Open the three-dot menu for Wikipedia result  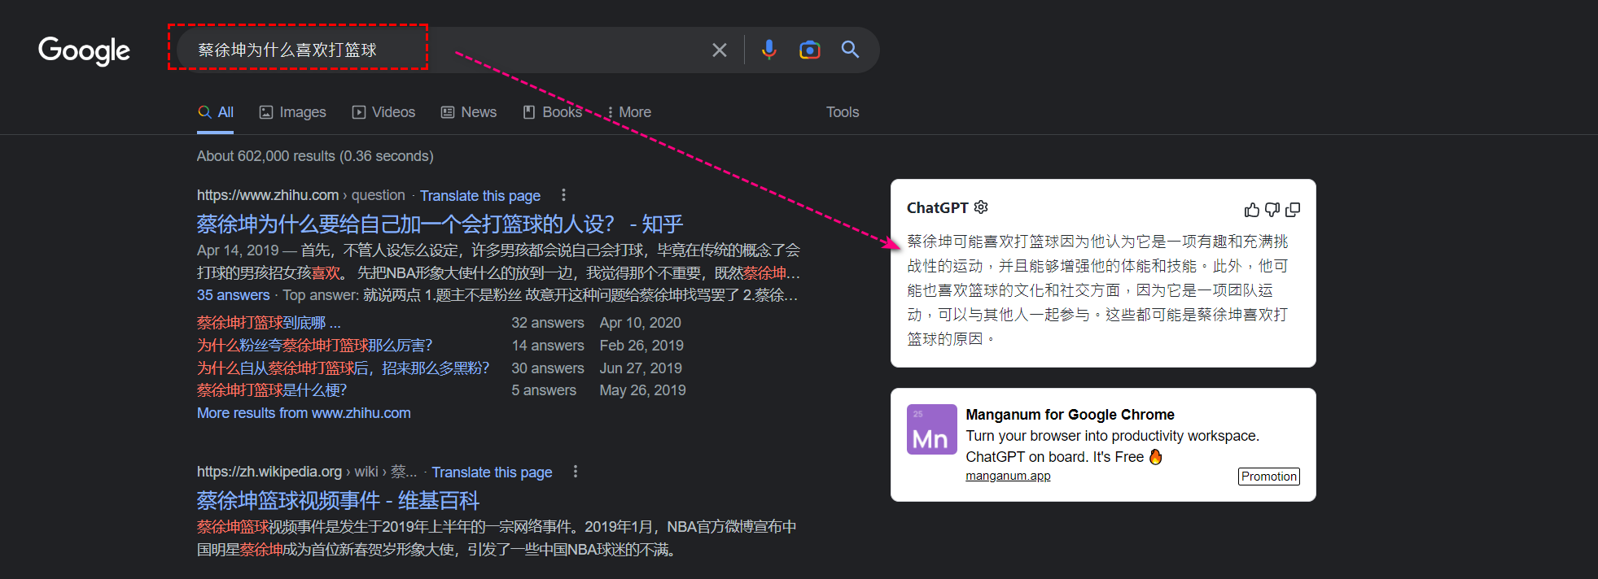point(576,472)
